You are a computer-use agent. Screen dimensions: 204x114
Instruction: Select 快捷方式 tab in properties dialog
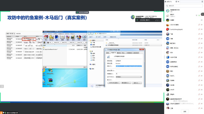click(113, 53)
